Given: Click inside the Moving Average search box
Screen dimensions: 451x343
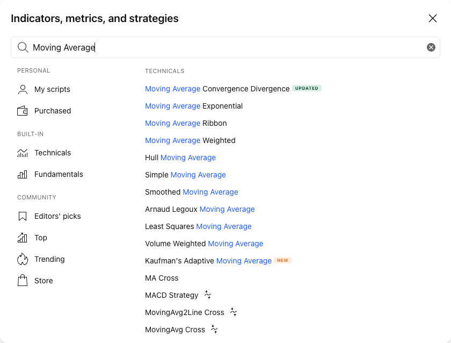Looking at the screenshot, I should click(225, 47).
